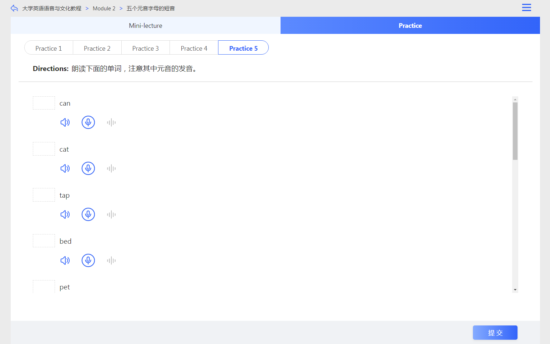550x344 pixels.
Task: Play the audio for word 'cat'
Action: (x=65, y=168)
